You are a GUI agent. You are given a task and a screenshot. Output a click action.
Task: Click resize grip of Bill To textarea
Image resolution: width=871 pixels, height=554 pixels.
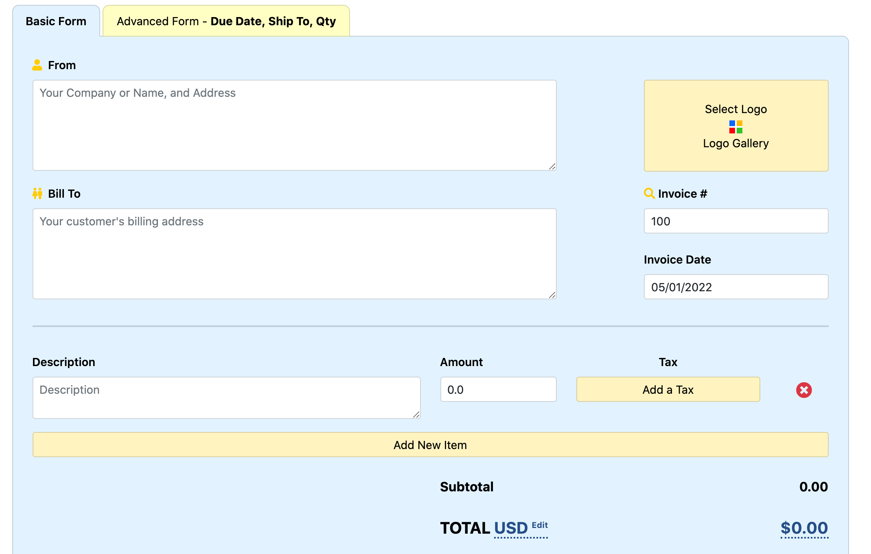click(552, 295)
